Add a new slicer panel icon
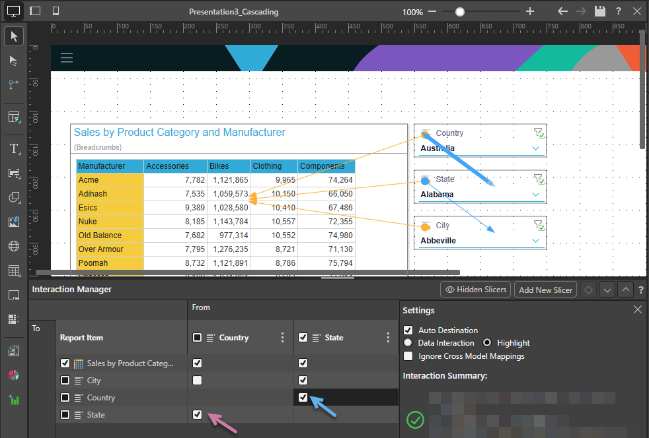Viewport: 649px width, 438px height. [x=14, y=351]
